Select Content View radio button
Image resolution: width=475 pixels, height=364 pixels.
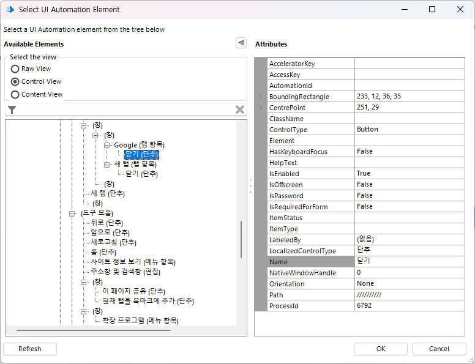[x=15, y=94]
